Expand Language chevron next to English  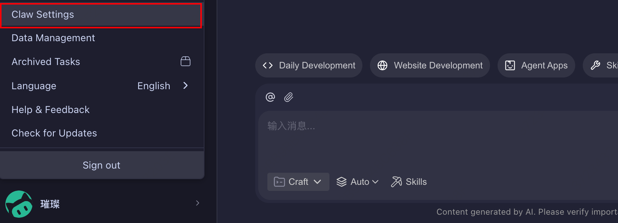pyautogui.click(x=186, y=86)
